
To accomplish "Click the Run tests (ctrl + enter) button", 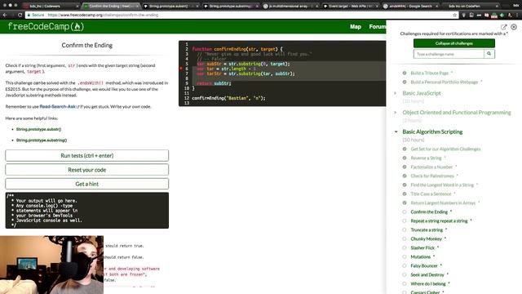I will [x=87, y=155].
